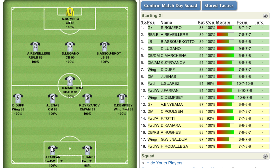The height and width of the screenshot is (168, 272).
Task: Collapse the Squad section arrow
Action: [x=265, y=156]
